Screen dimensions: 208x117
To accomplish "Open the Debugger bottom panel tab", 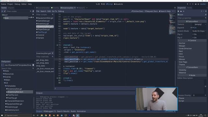I will click(x=50, y=111).
